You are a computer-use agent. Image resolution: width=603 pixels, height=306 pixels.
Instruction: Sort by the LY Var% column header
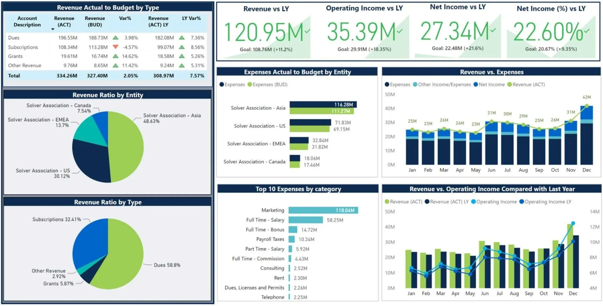point(191,18)
